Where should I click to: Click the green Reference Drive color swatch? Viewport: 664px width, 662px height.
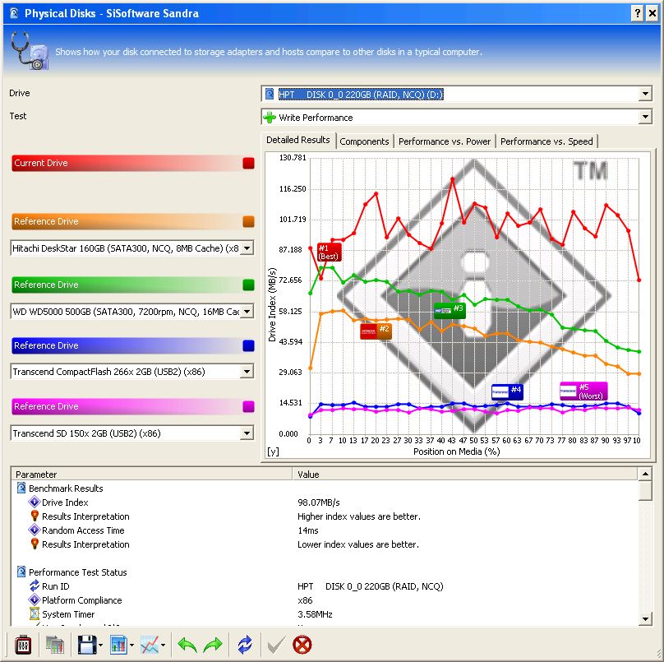[x=248, y=285]
